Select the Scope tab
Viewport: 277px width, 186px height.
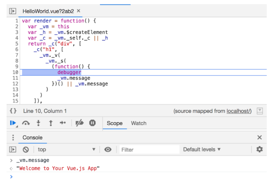[x=115, y=123]
